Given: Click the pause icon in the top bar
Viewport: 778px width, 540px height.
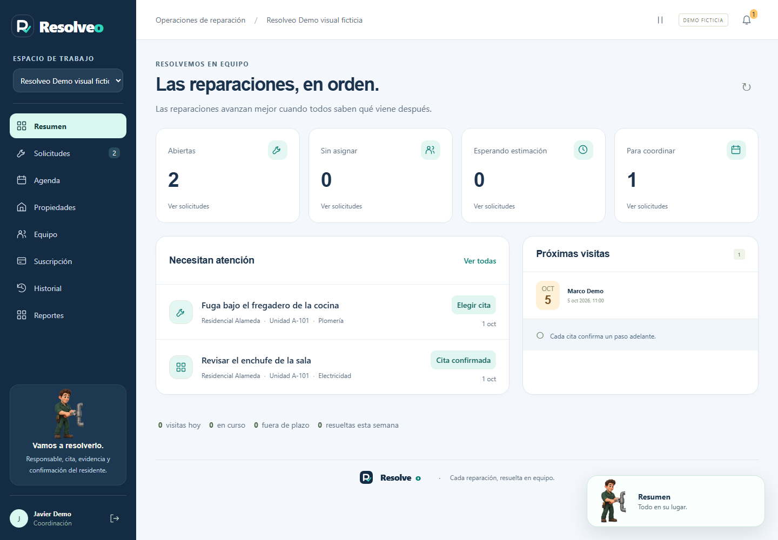Looking at the screenshot, I should tap(660, 20).
